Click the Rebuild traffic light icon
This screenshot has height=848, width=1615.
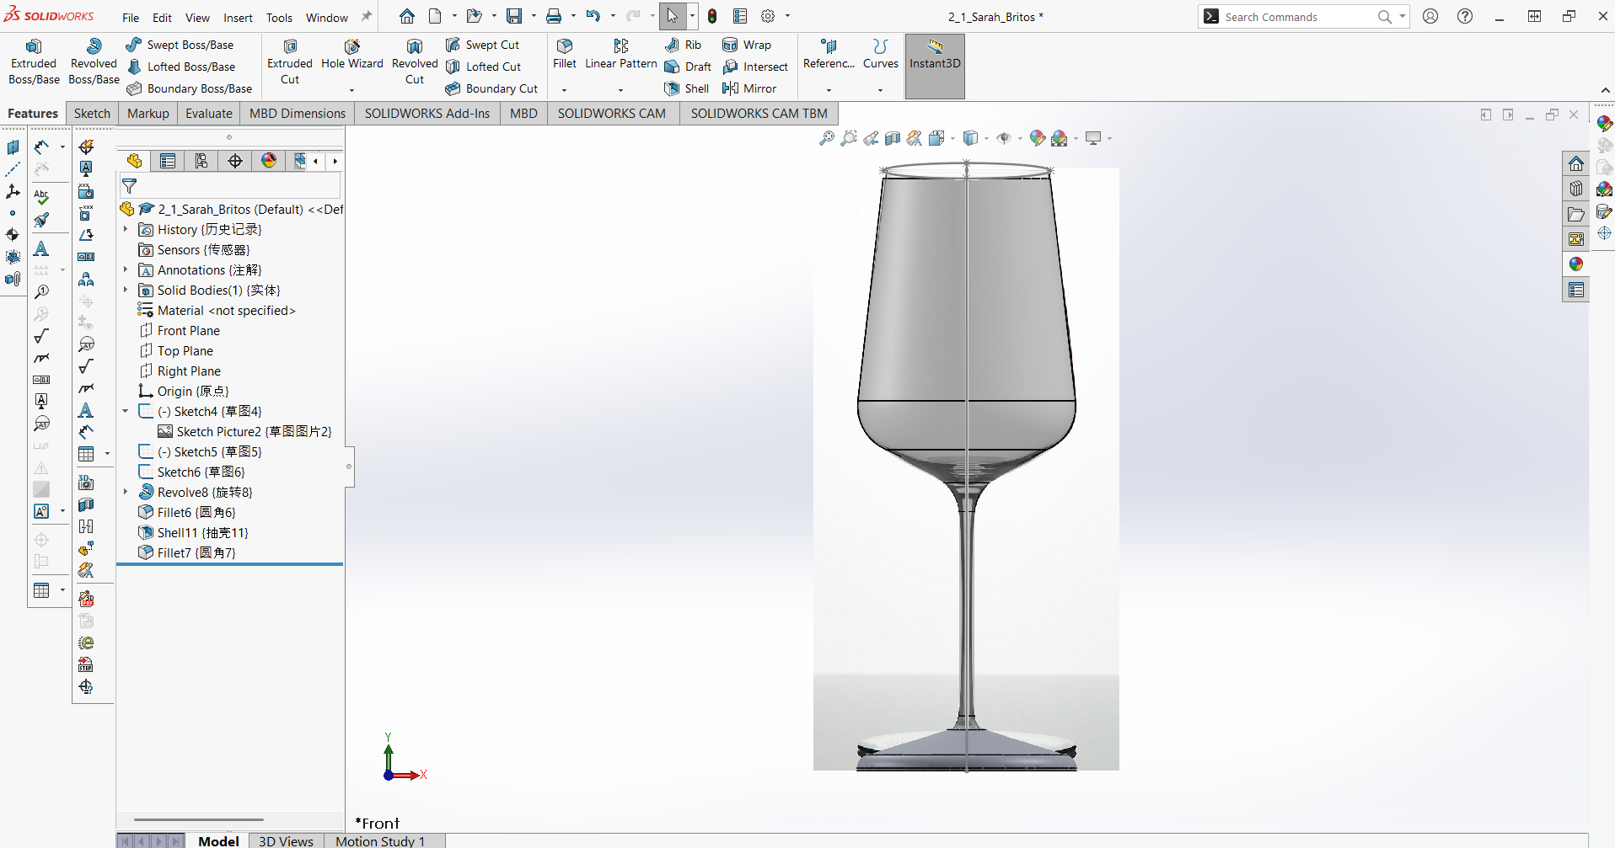point(712,16)
